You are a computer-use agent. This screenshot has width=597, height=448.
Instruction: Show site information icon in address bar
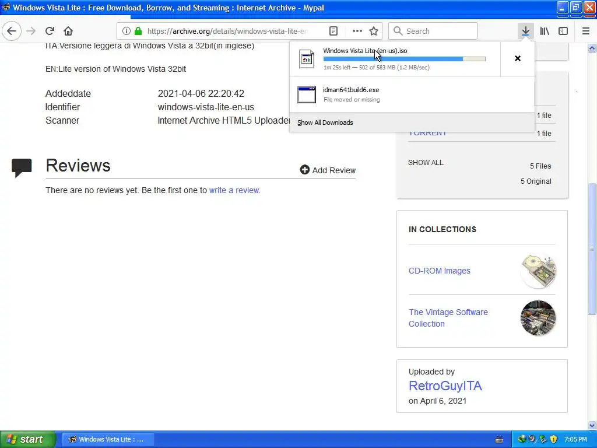[x=127, y=31]
